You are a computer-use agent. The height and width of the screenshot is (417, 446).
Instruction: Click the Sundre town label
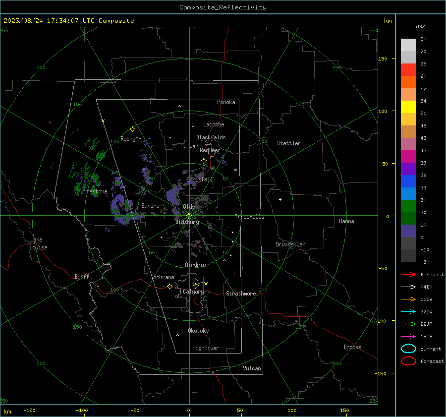click(x=150, y=205)
